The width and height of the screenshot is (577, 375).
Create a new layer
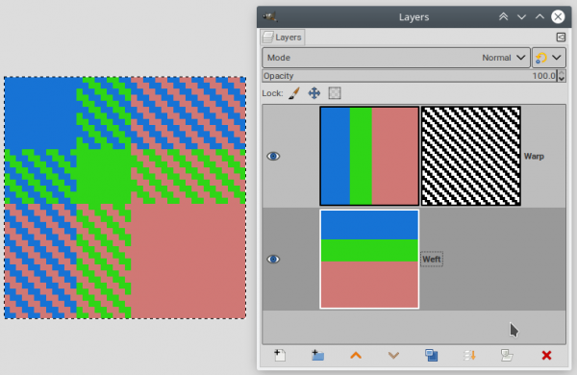click(280, 355)
